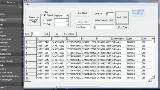This screenshot has width=160, height=90.
Task: Click cell with X value 49.69117418
Action: pyautogui.click(x=44, y=42)
